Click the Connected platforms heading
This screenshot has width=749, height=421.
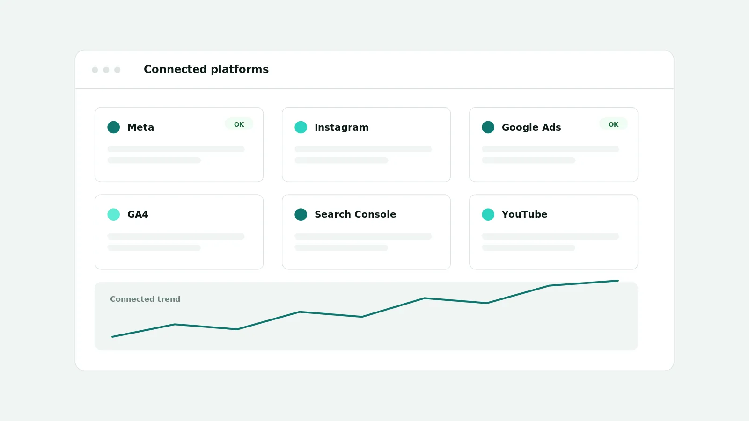(x=206, y=69)
